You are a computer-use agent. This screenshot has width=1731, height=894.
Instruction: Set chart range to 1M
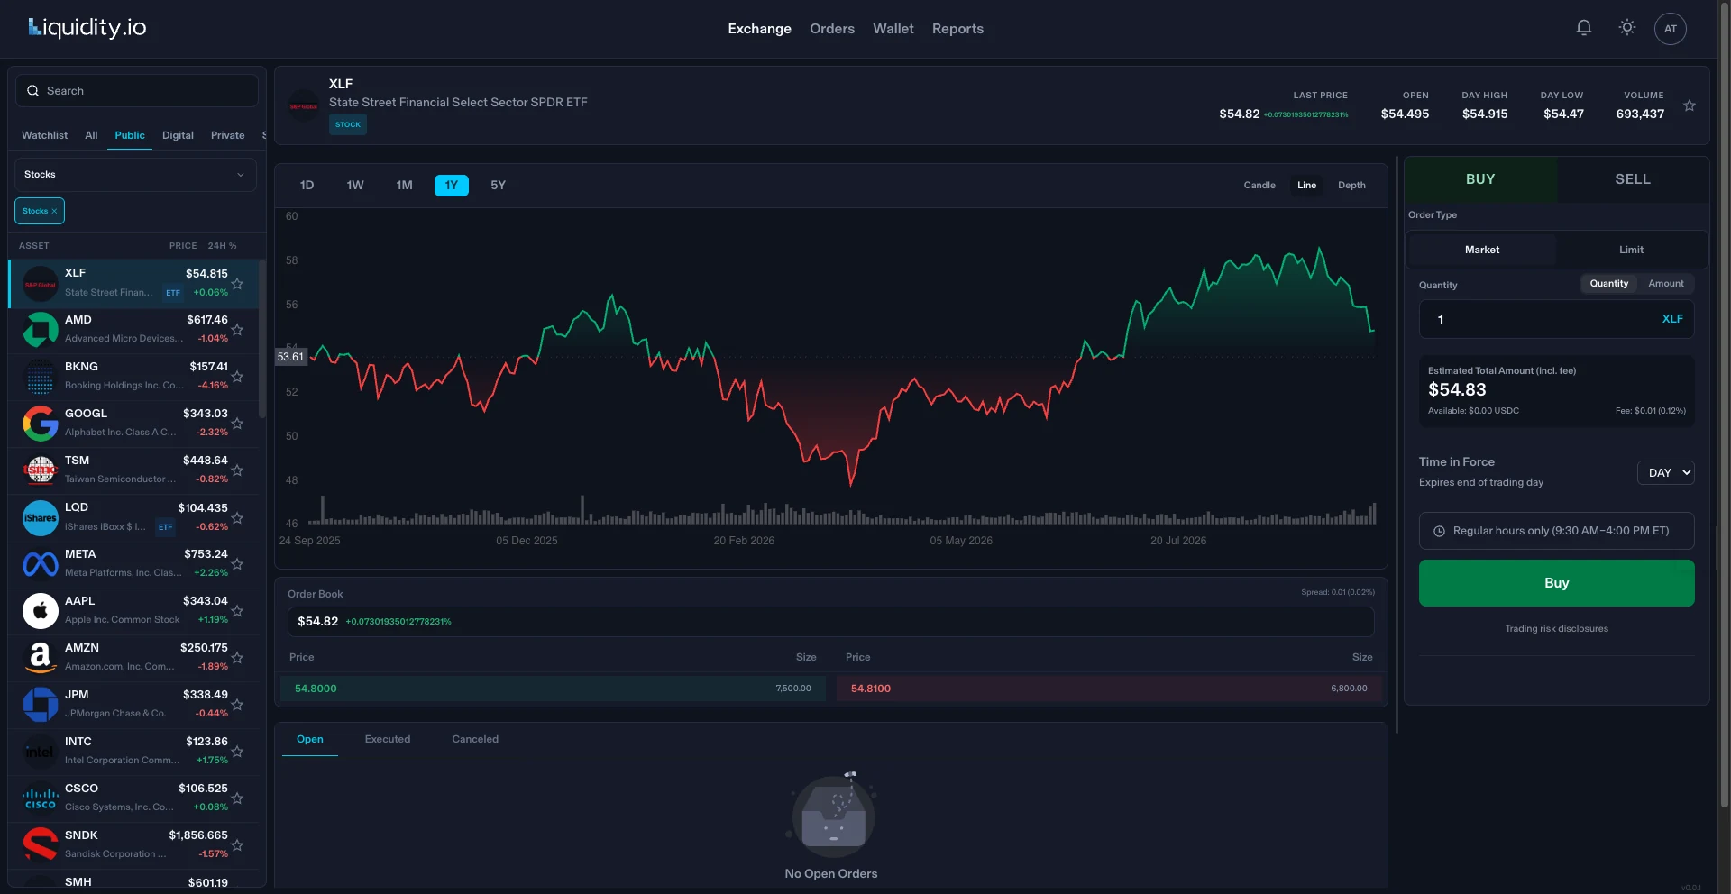[404, 185]
